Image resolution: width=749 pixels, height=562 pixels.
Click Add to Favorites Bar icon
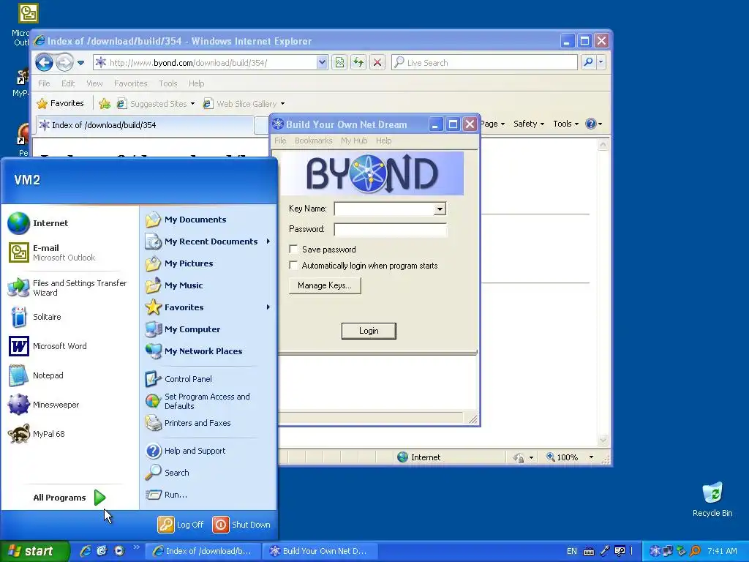coord(105,104)
